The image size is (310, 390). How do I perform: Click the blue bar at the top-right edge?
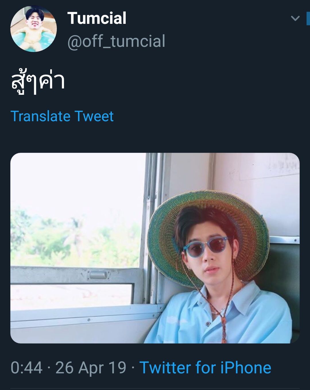tap(308, 18)
